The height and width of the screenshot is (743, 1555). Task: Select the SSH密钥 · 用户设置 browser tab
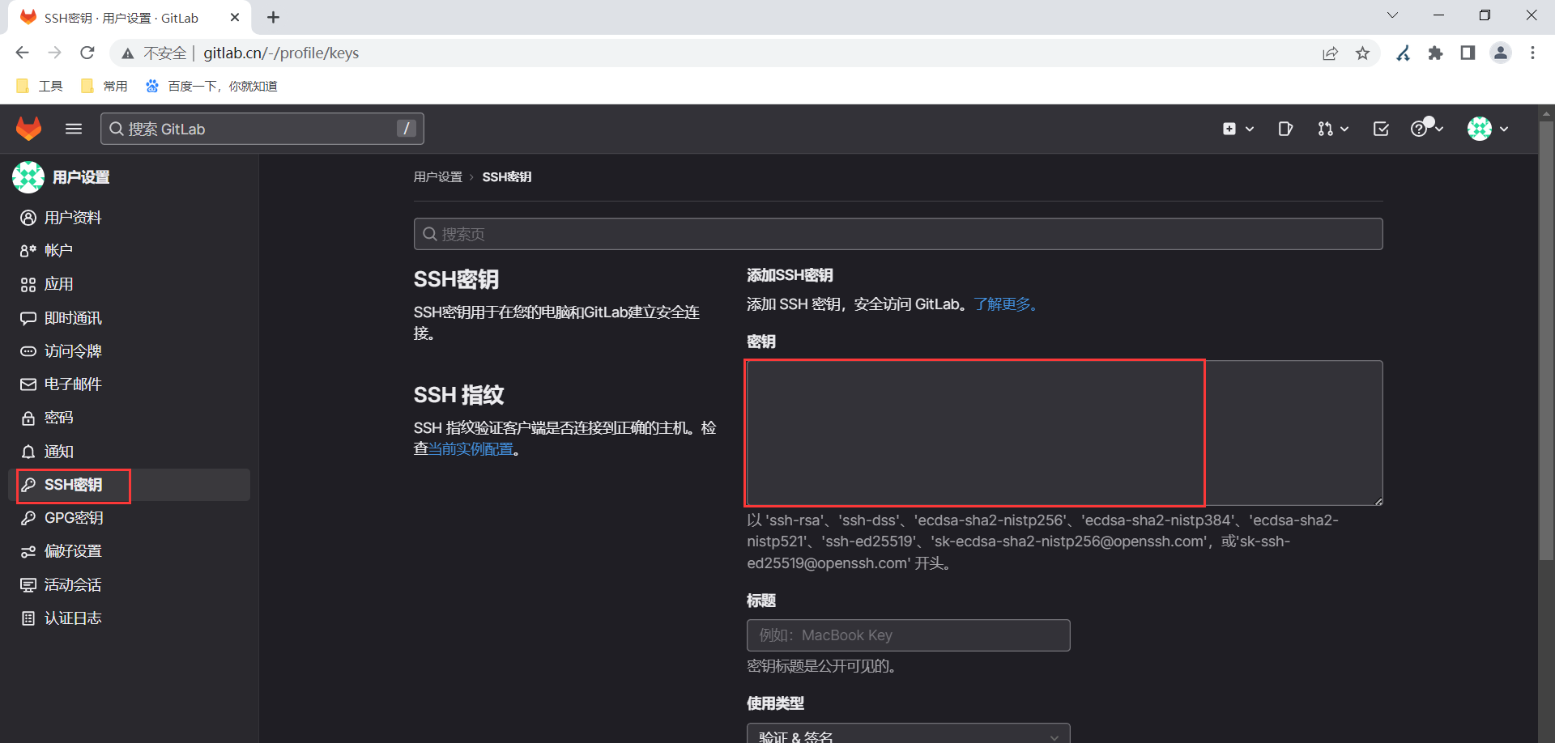(x=130, y=18)
